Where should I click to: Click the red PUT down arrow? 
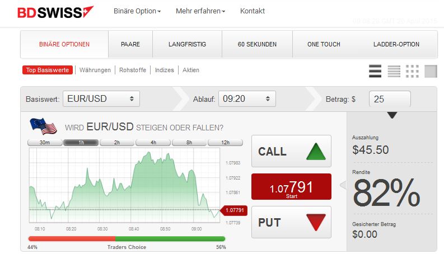[316, 222]
